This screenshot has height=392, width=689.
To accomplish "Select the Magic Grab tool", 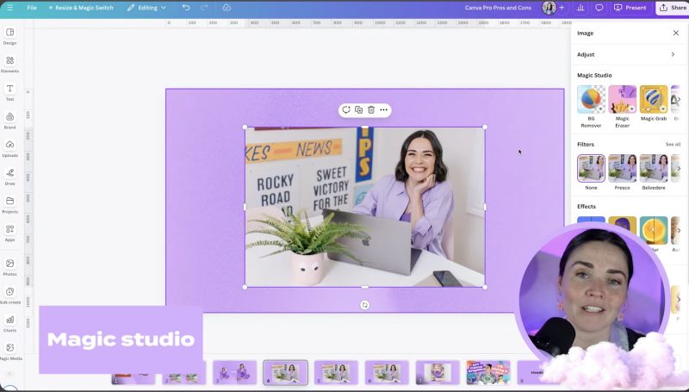I will (654, 103).
